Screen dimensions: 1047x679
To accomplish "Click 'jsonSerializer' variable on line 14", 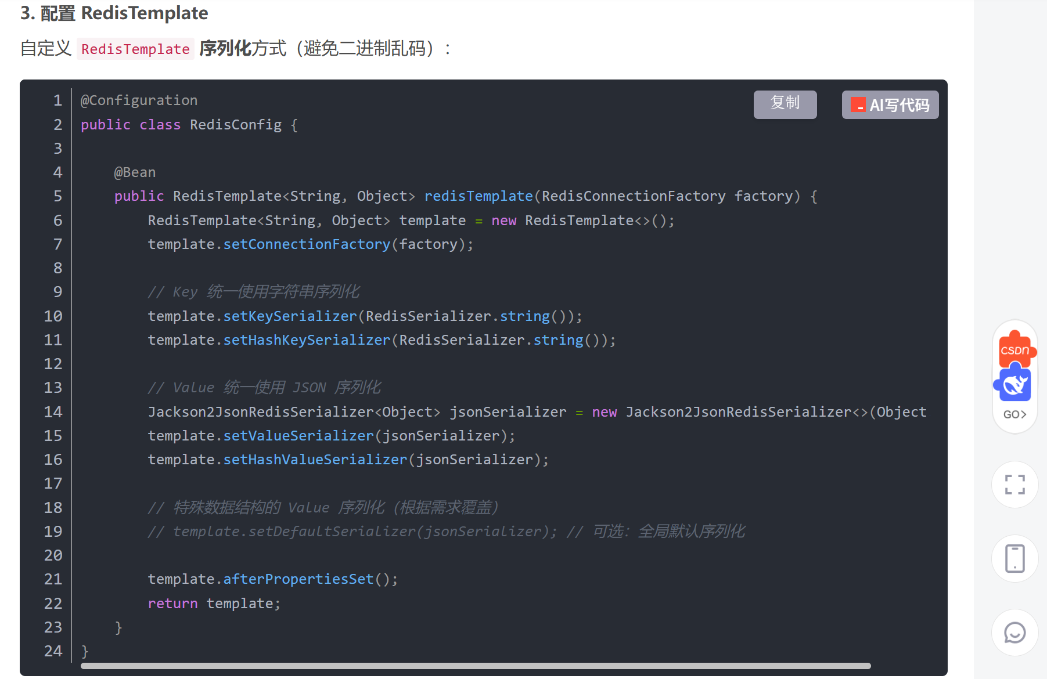I will [x=508, y=412].
